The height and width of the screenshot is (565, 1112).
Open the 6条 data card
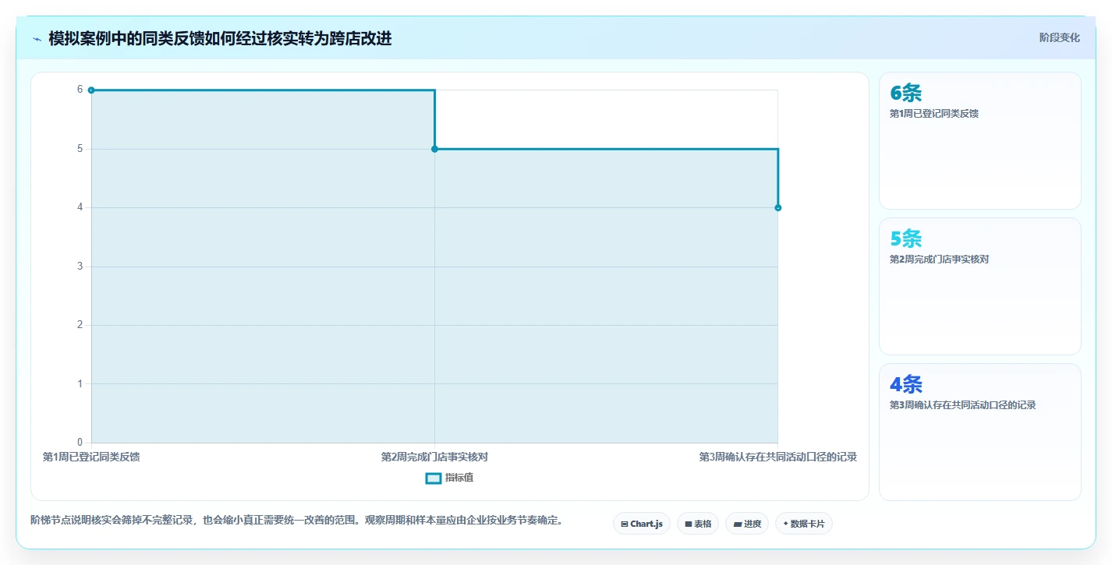tap(980, 140)
